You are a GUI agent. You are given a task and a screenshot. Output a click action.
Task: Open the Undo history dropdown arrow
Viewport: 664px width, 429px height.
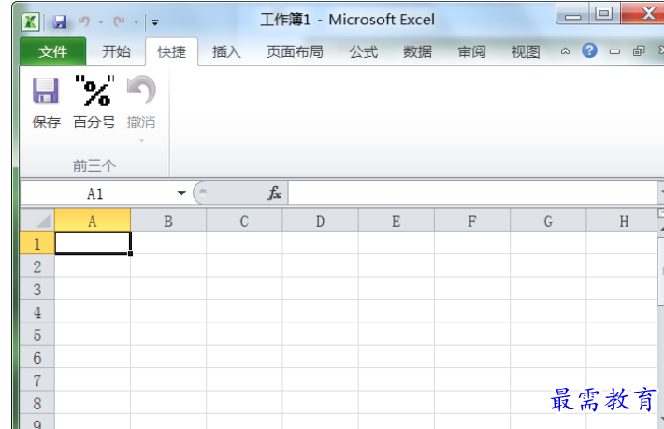click(x=101, y=22)
